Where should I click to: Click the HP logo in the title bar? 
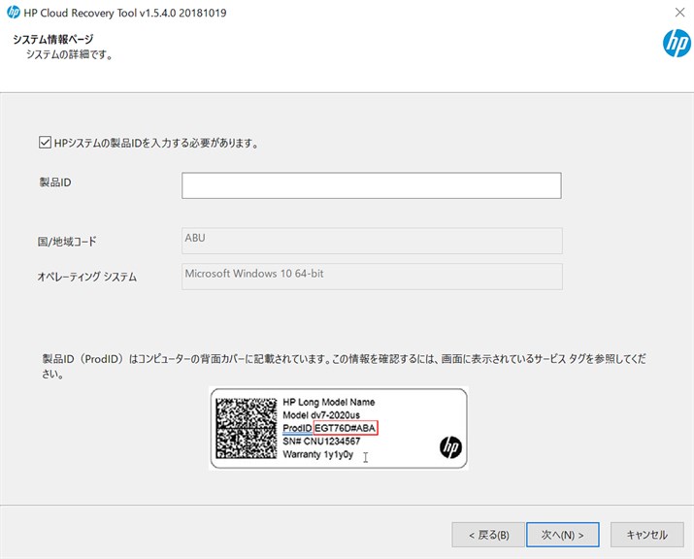tap(14, 13)
